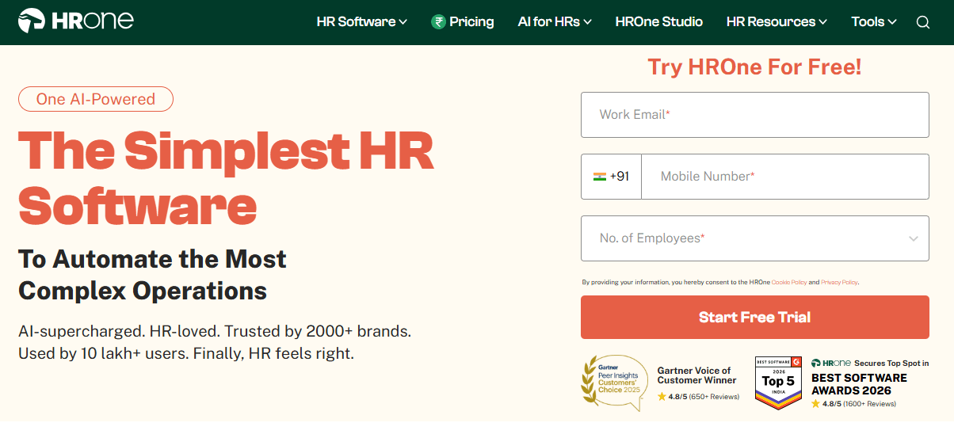Click BEST SOFTWARE AWARDS 2026 text

860,384
